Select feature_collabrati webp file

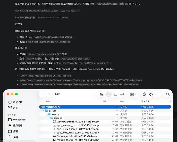(x=105, y=136)
